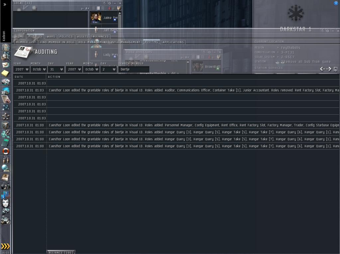Pin the Local window circle icon

(109, 3)
